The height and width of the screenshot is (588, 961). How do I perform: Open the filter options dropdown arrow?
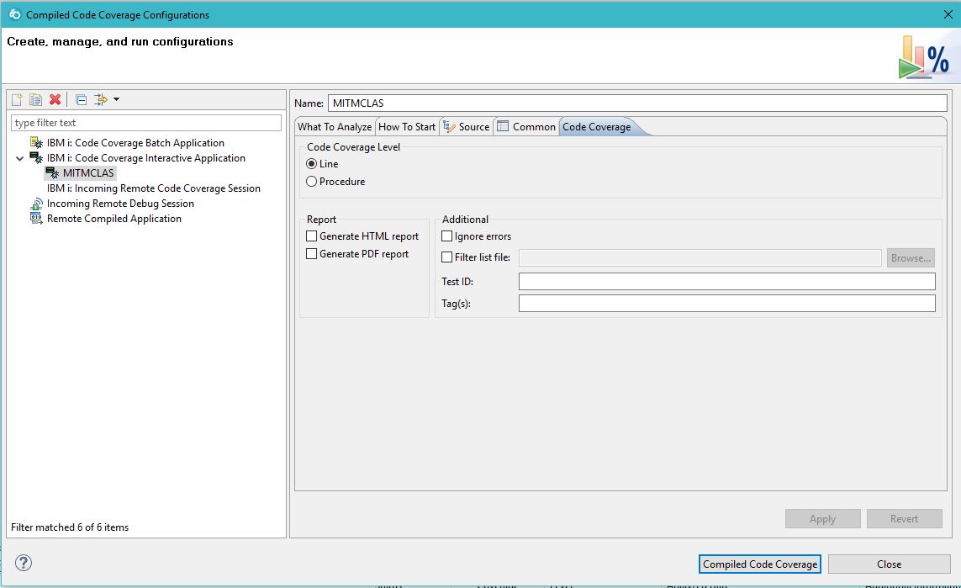point(116,99)
